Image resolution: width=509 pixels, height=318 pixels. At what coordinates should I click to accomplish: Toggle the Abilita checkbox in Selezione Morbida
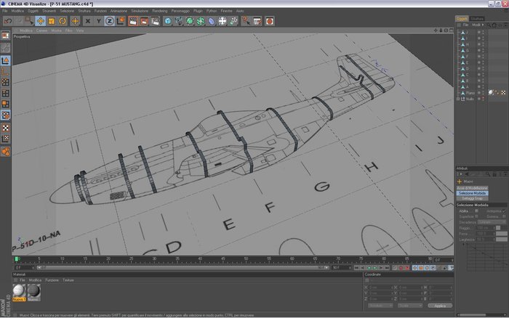coord(476,211)
